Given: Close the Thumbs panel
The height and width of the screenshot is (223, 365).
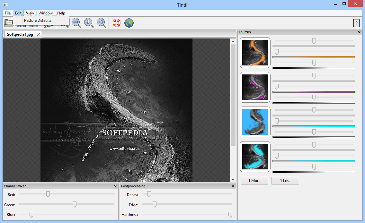Looking at the screenshot, I should 359,32.
